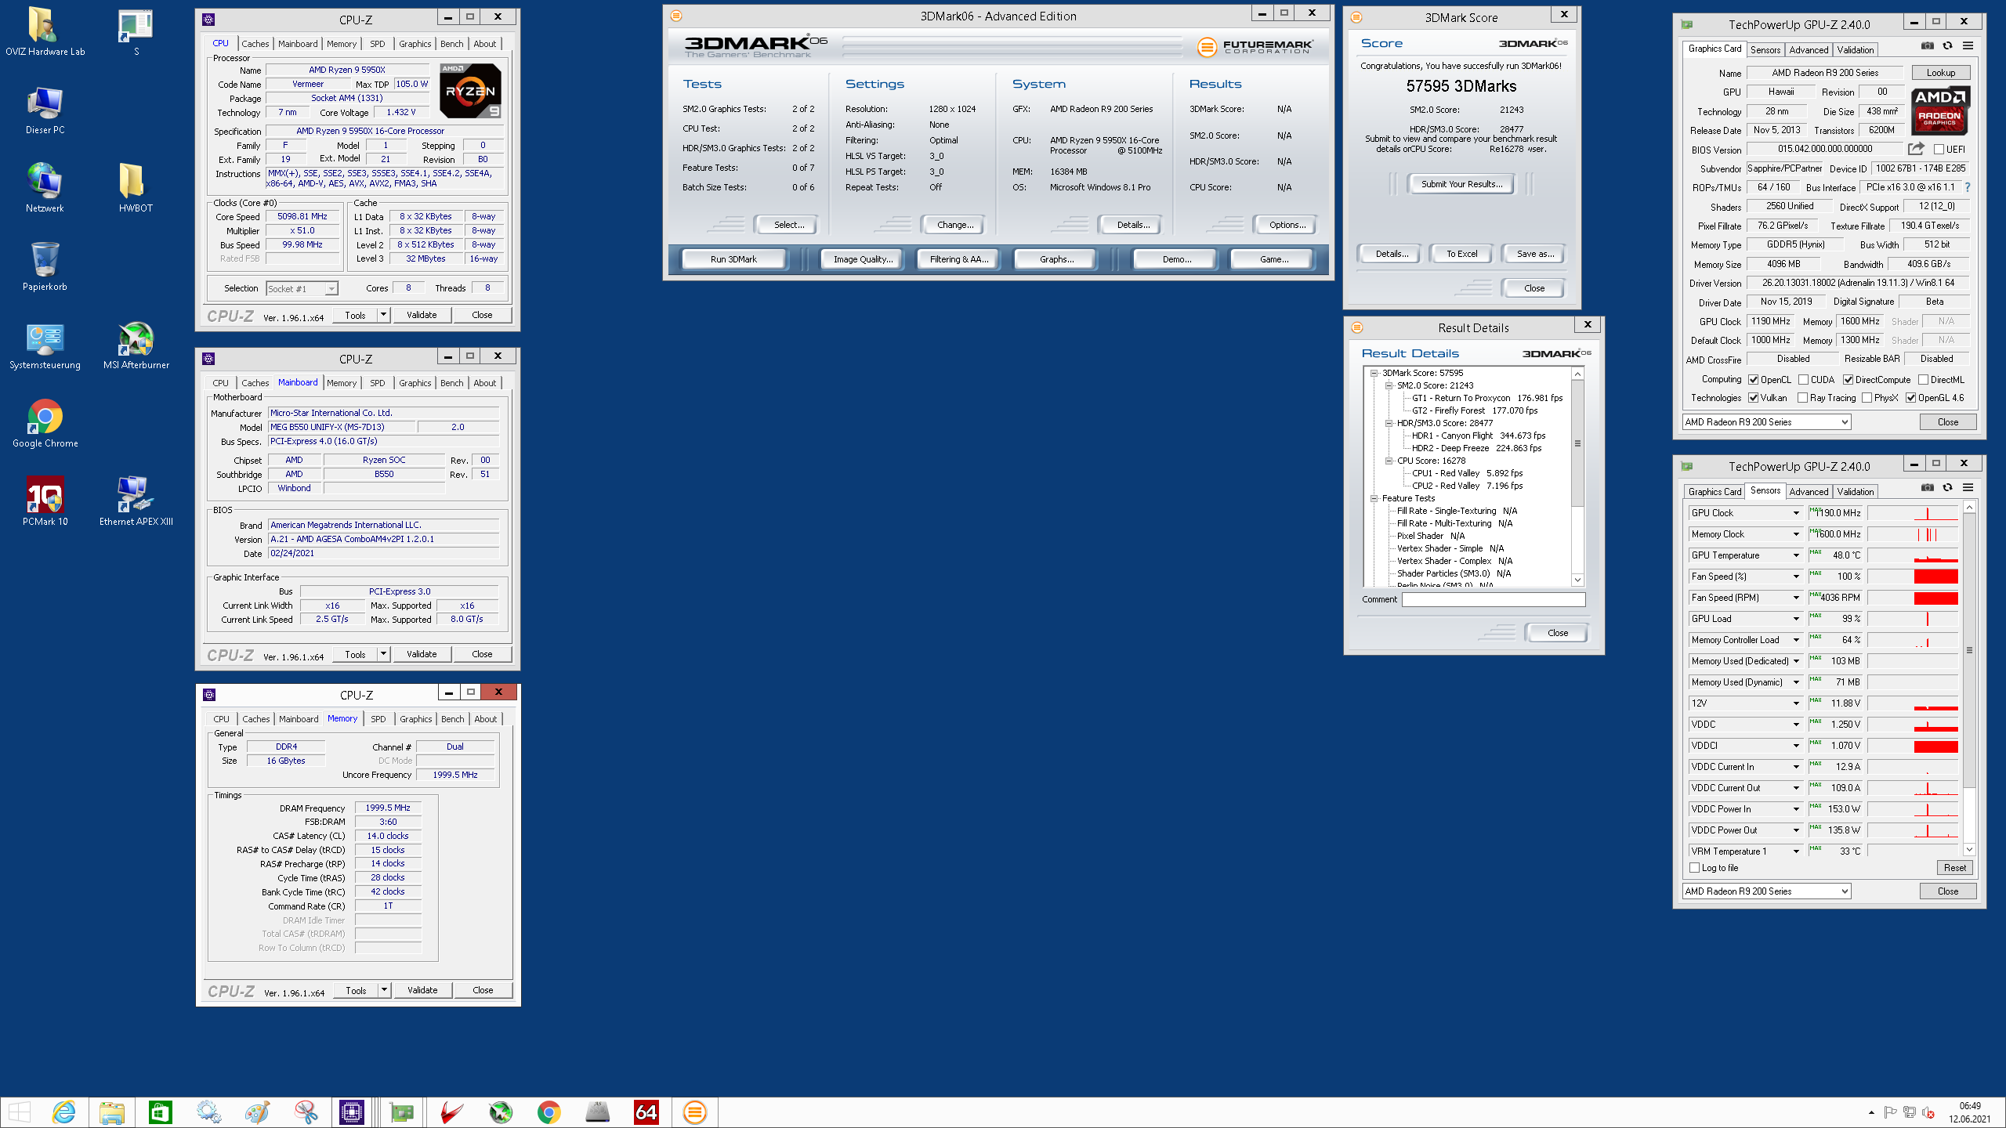This screenshot has height=1128, width=2006.
Task: Click the BIOS version share/export icon
Action: point(1916,149)
